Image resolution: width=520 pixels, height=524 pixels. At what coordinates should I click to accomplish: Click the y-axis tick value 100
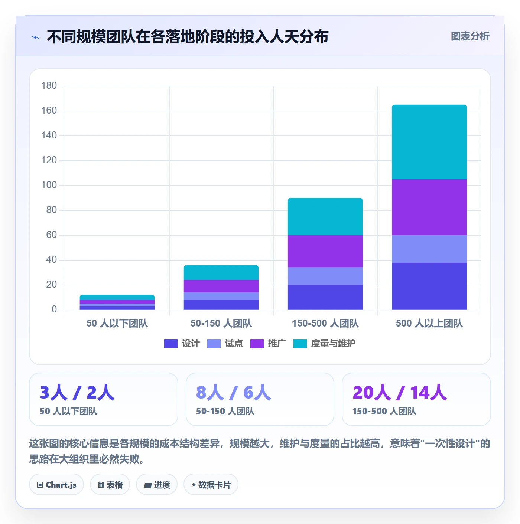click(49, 185)
